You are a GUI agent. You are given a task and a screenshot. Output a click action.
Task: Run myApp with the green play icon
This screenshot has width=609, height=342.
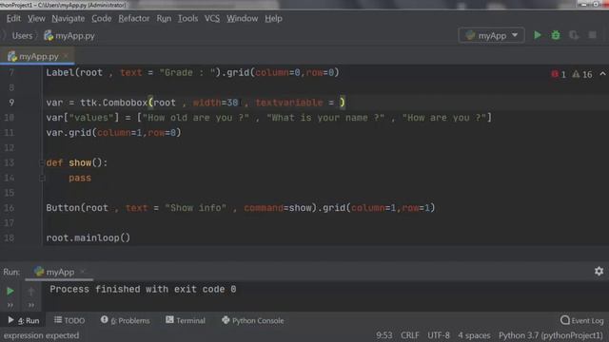(x=537, y=35)
